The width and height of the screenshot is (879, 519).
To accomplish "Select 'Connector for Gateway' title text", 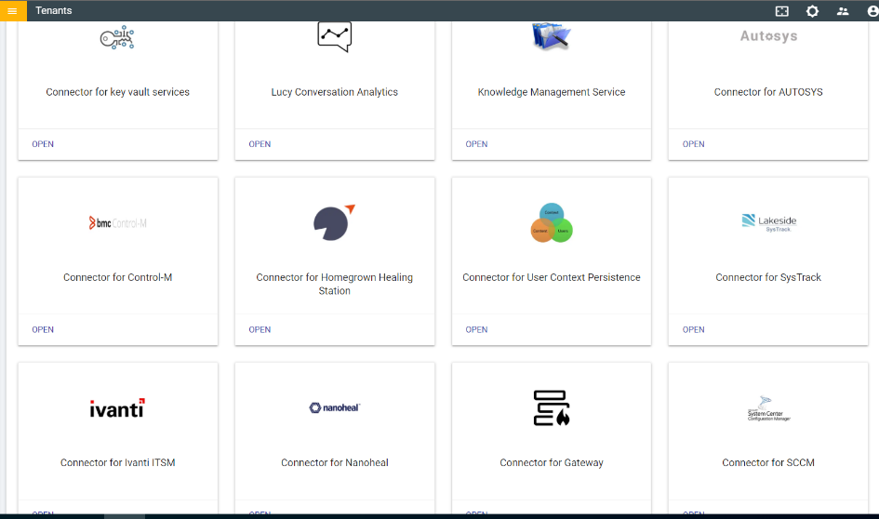I will 552,462.
